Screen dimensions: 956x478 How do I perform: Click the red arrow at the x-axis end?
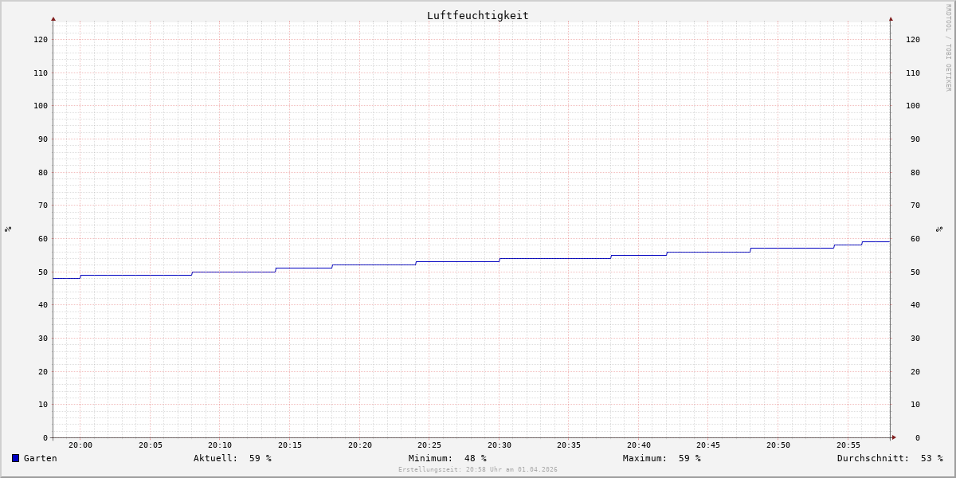click(x=894, y=437)
